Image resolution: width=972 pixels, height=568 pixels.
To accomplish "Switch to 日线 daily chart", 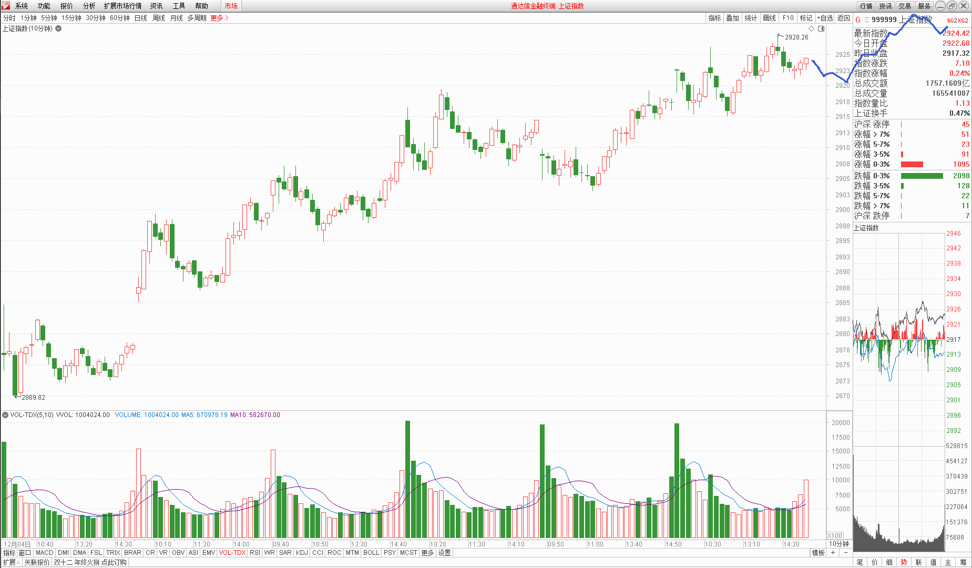I will coord(141,18).
